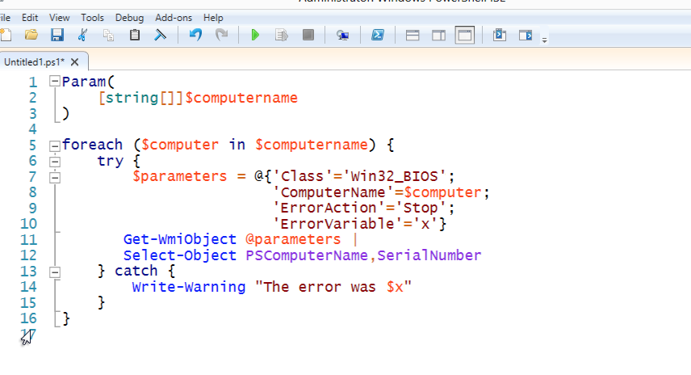The width and height of the screenshot is (691, 375).
Task: Select the Untitled1.ps1 script tab
Action: (34, 61)
